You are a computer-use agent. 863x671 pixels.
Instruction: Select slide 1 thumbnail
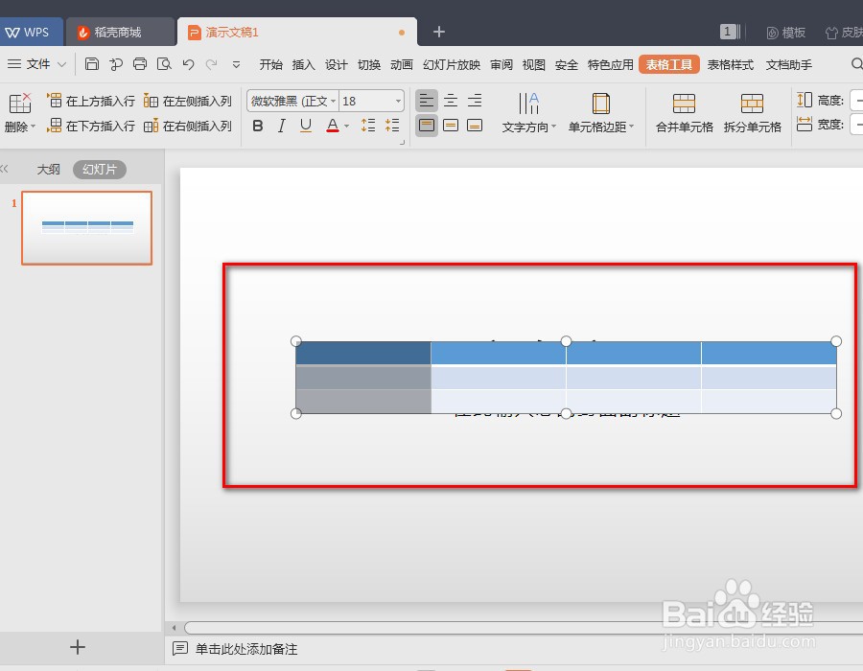pos(87,228)
